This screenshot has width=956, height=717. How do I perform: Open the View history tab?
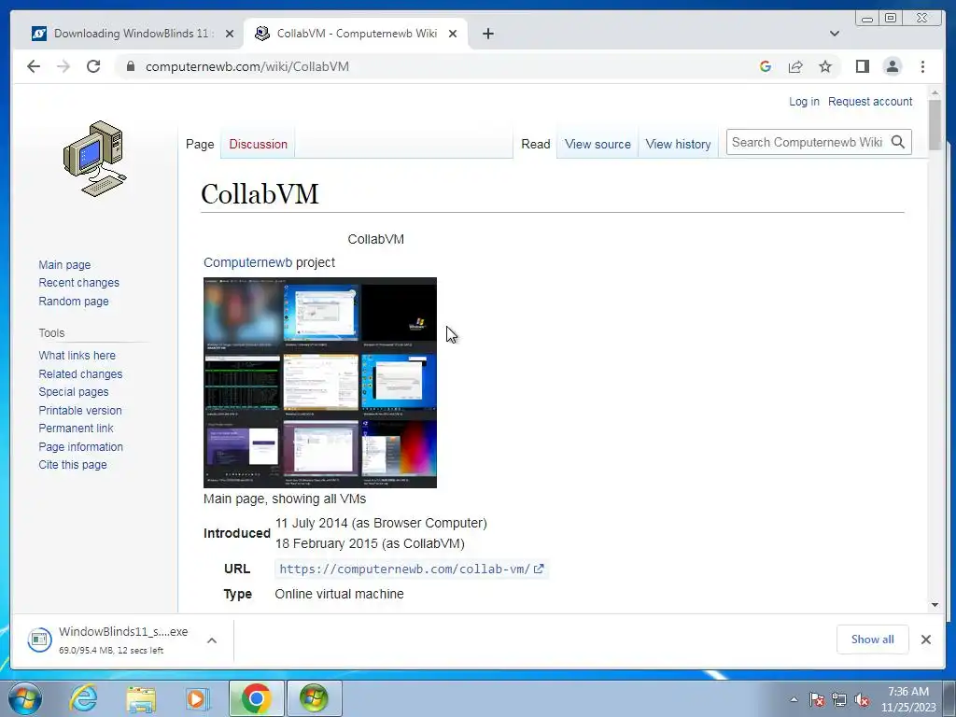678,145
